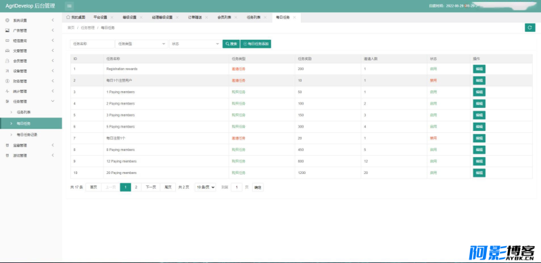Switch to the 平台设置 tab

pos(100,18)
